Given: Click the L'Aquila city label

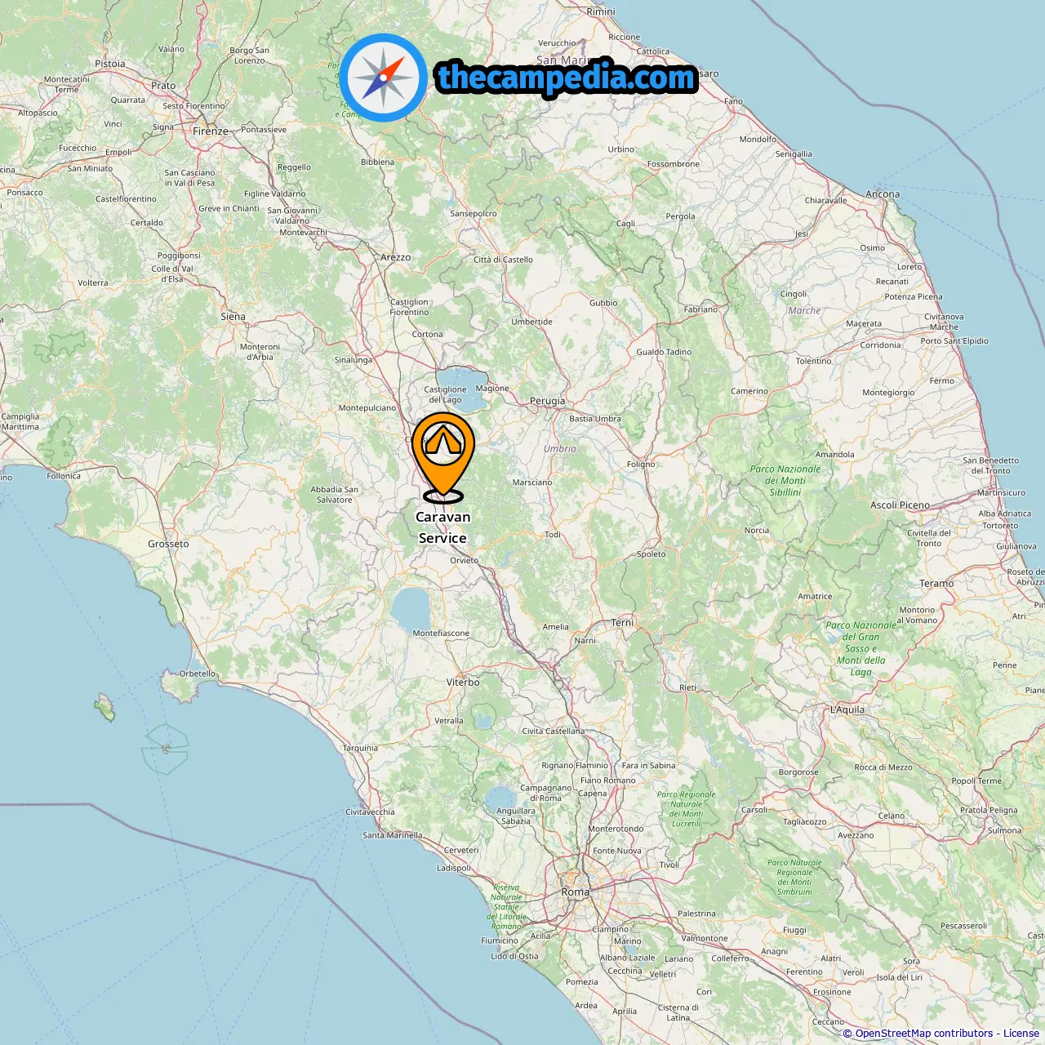Looking at the screenshot, I should coord(847,710).
